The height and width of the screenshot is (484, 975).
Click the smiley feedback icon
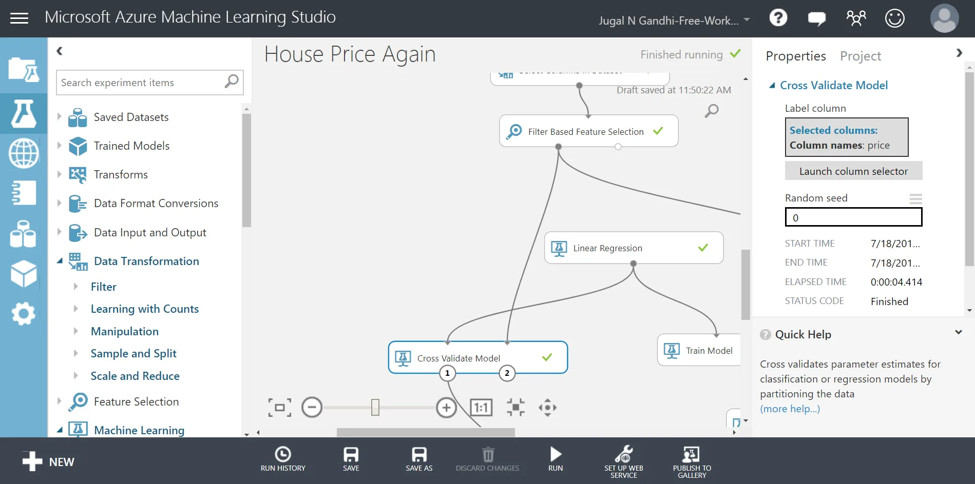coord(894,18)
